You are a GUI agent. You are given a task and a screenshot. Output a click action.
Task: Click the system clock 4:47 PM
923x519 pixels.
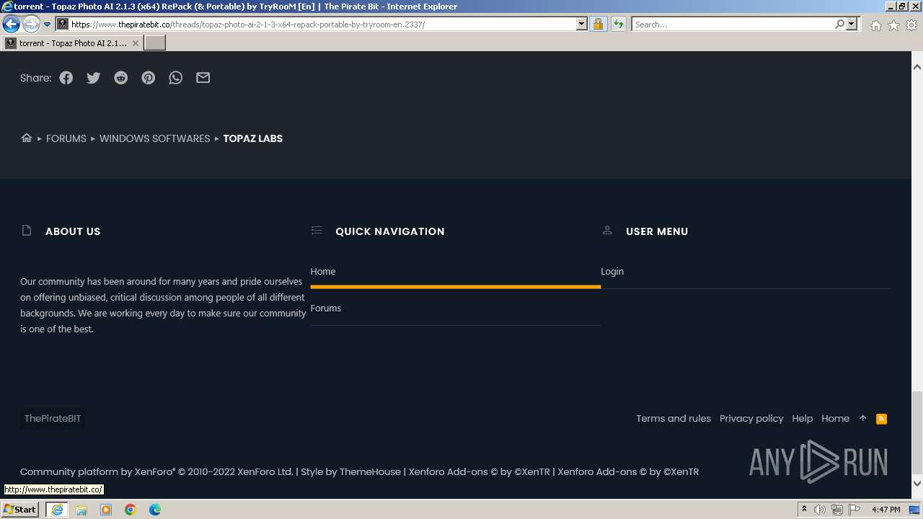886,510
